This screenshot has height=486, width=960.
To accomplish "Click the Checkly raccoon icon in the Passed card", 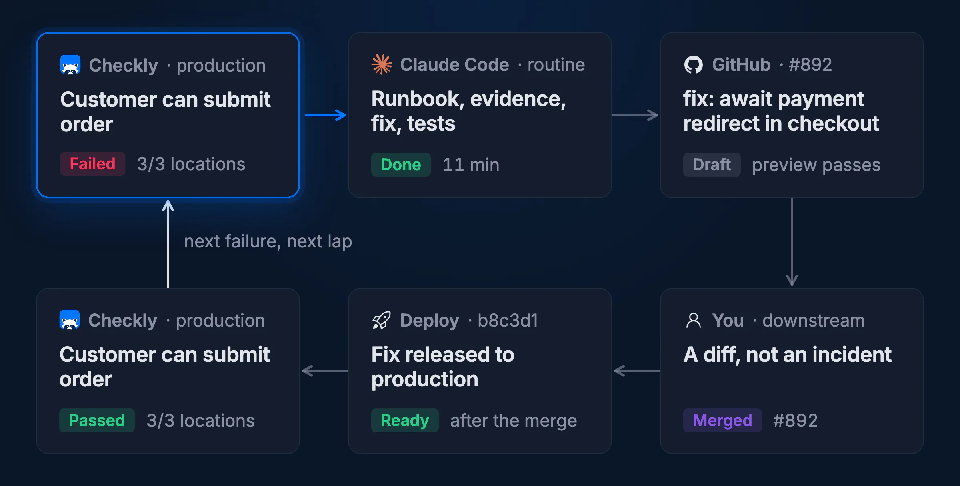I will (70, 320).
